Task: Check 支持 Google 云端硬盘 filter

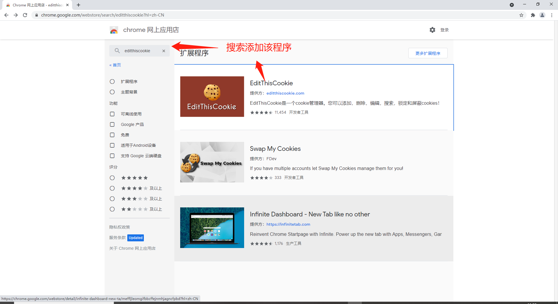Action: point(112,156)
